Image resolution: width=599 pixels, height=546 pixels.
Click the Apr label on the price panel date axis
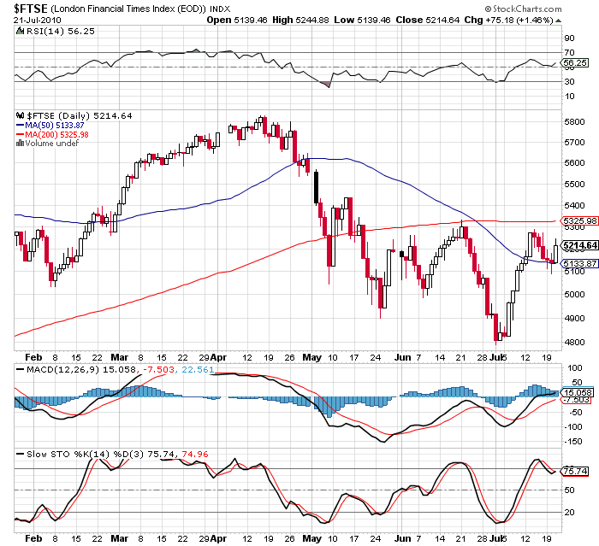point(218,358)
